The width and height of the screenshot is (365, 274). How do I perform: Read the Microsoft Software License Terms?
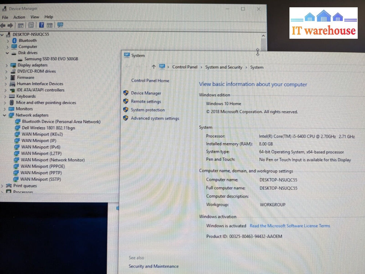tap(290, 226)
